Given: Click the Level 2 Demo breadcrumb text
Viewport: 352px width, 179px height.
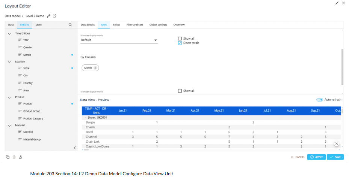Looking at the screenshot, I should [x=35, y=16].
